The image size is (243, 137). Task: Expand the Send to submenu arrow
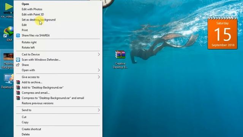[99, 110]
